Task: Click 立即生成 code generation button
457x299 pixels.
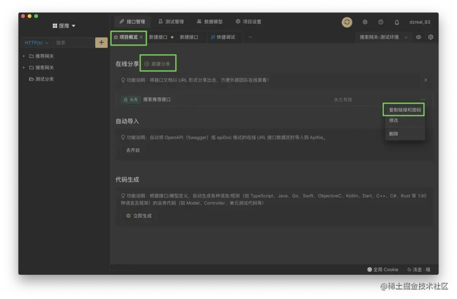Action: 139,216
